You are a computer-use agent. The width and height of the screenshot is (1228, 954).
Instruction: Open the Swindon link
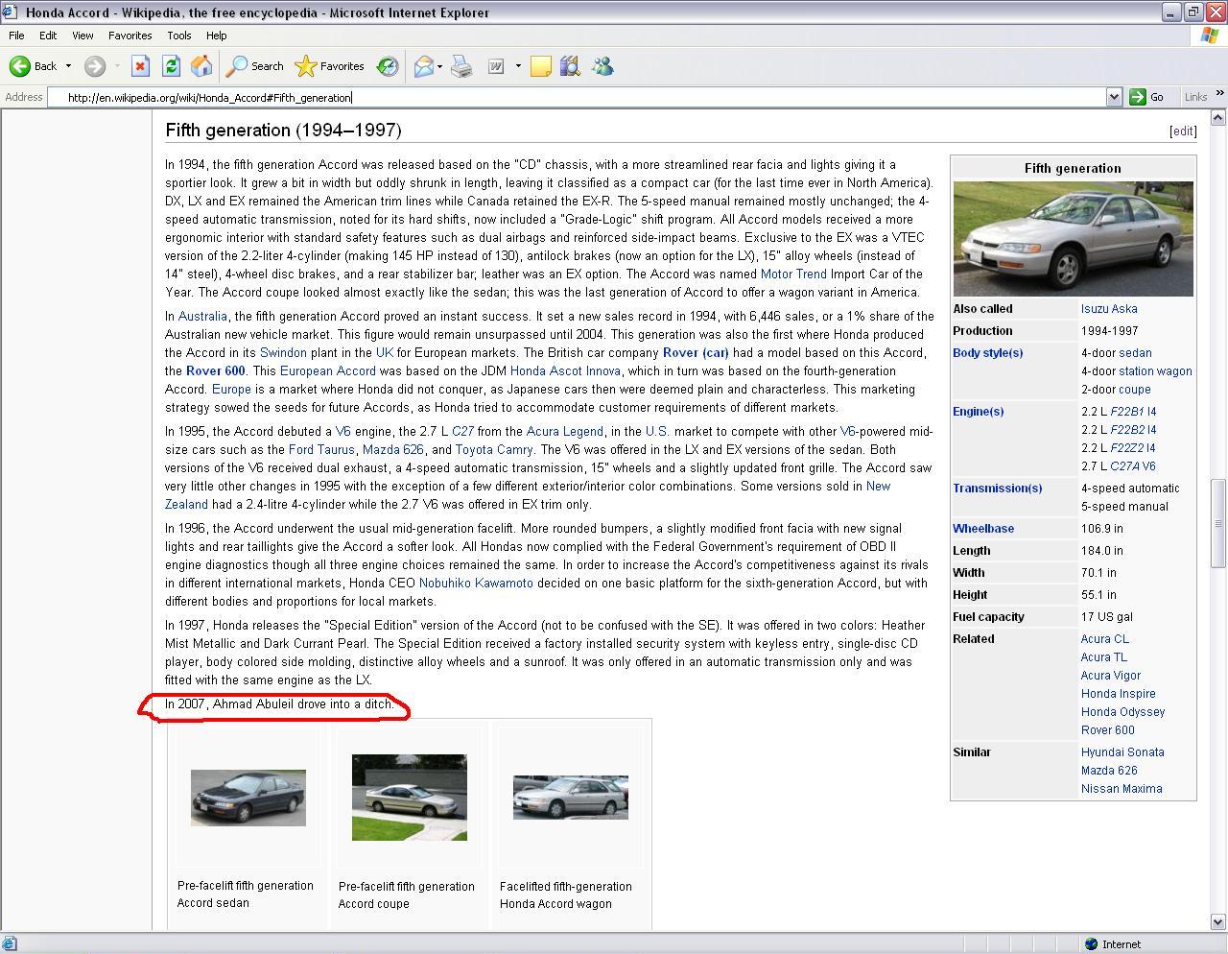pyautogui.click(x=283, y=353)
